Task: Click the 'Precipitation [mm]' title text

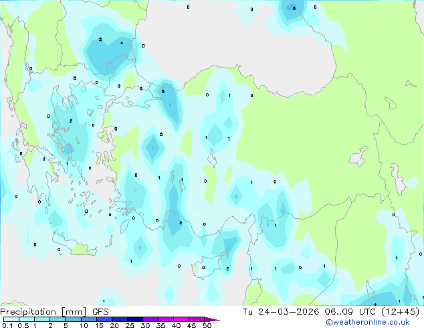Action: 43,312
